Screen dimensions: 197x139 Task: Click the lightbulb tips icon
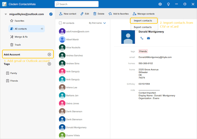click(168, 4)
